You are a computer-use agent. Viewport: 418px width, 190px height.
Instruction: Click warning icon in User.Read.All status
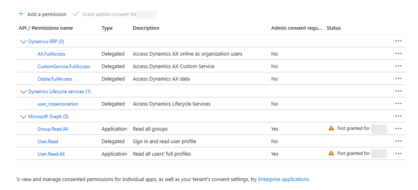coord(331,153)
